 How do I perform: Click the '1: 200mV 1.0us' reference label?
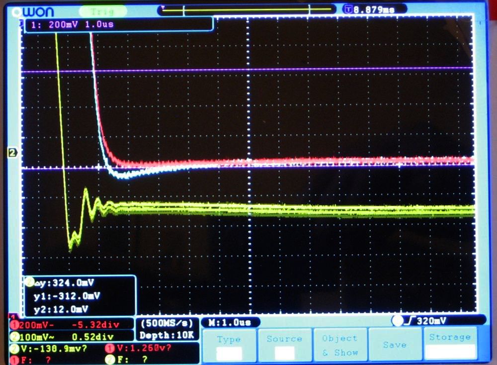(72, 24)
